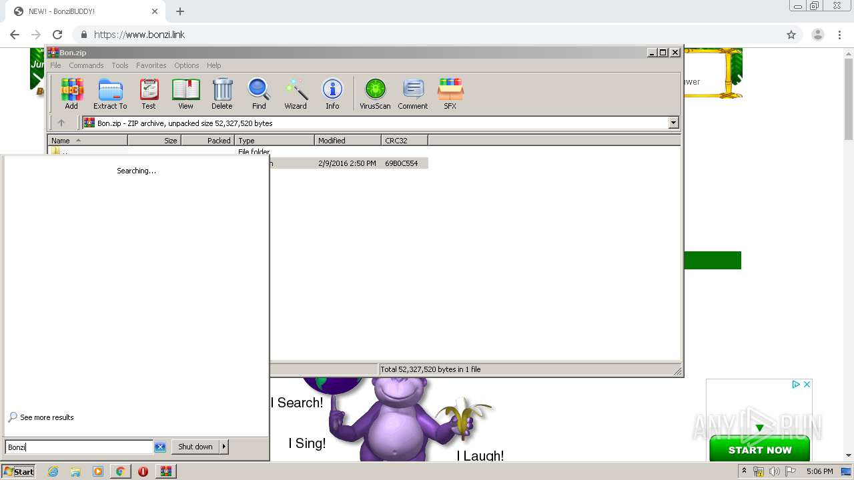Click the Add toolbar icon in WinRAR
The width and height of the screenshot is (854, 480).
tap(71, 93)
